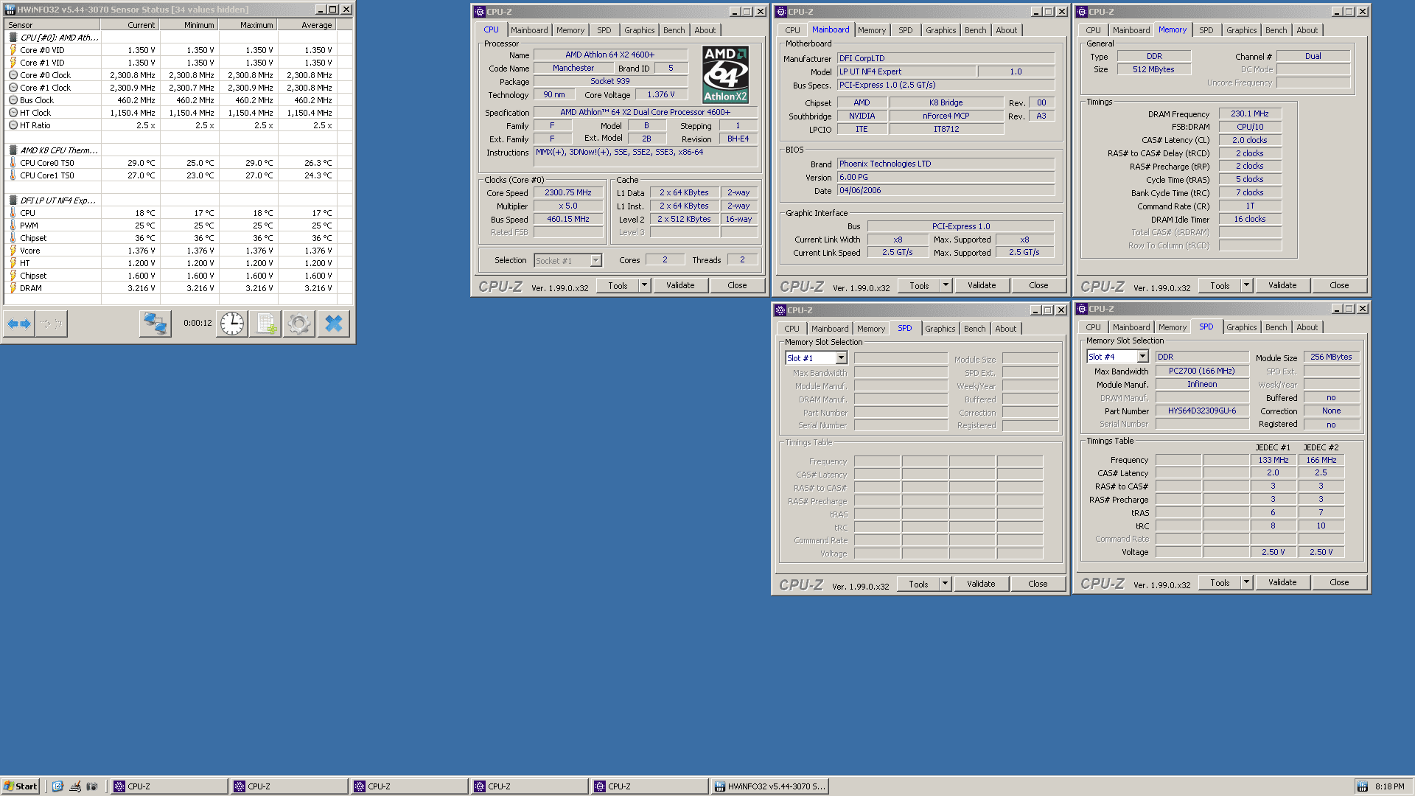Screen dimensions: 1415x796
Task: Click Validate in the DFI Mainboard window
Action: pos(982,285)
